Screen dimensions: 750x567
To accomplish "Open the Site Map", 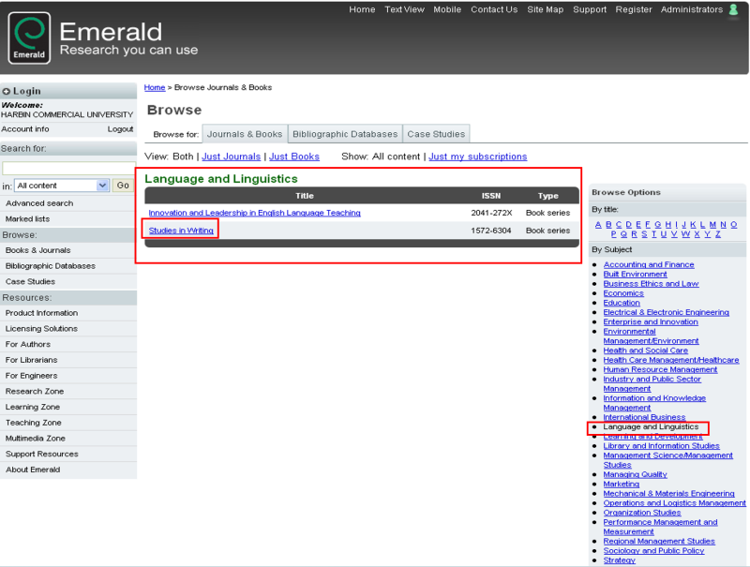I will coord(546,9).
